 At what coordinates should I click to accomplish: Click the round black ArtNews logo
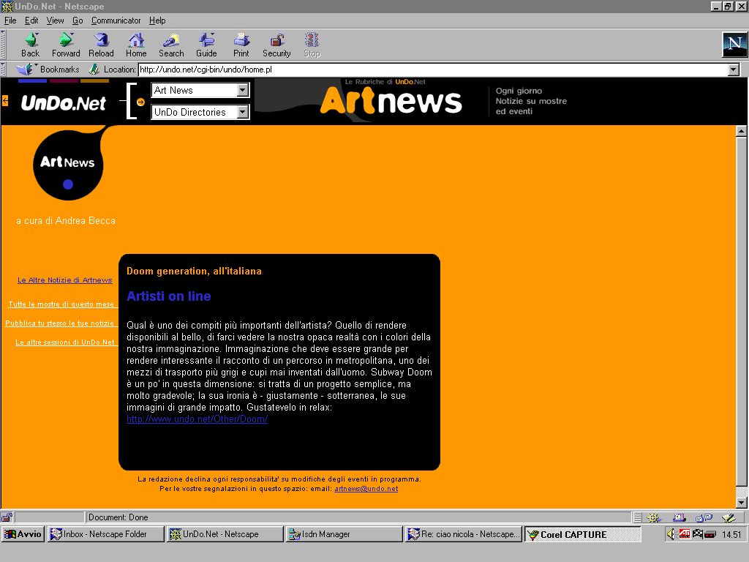68,165
